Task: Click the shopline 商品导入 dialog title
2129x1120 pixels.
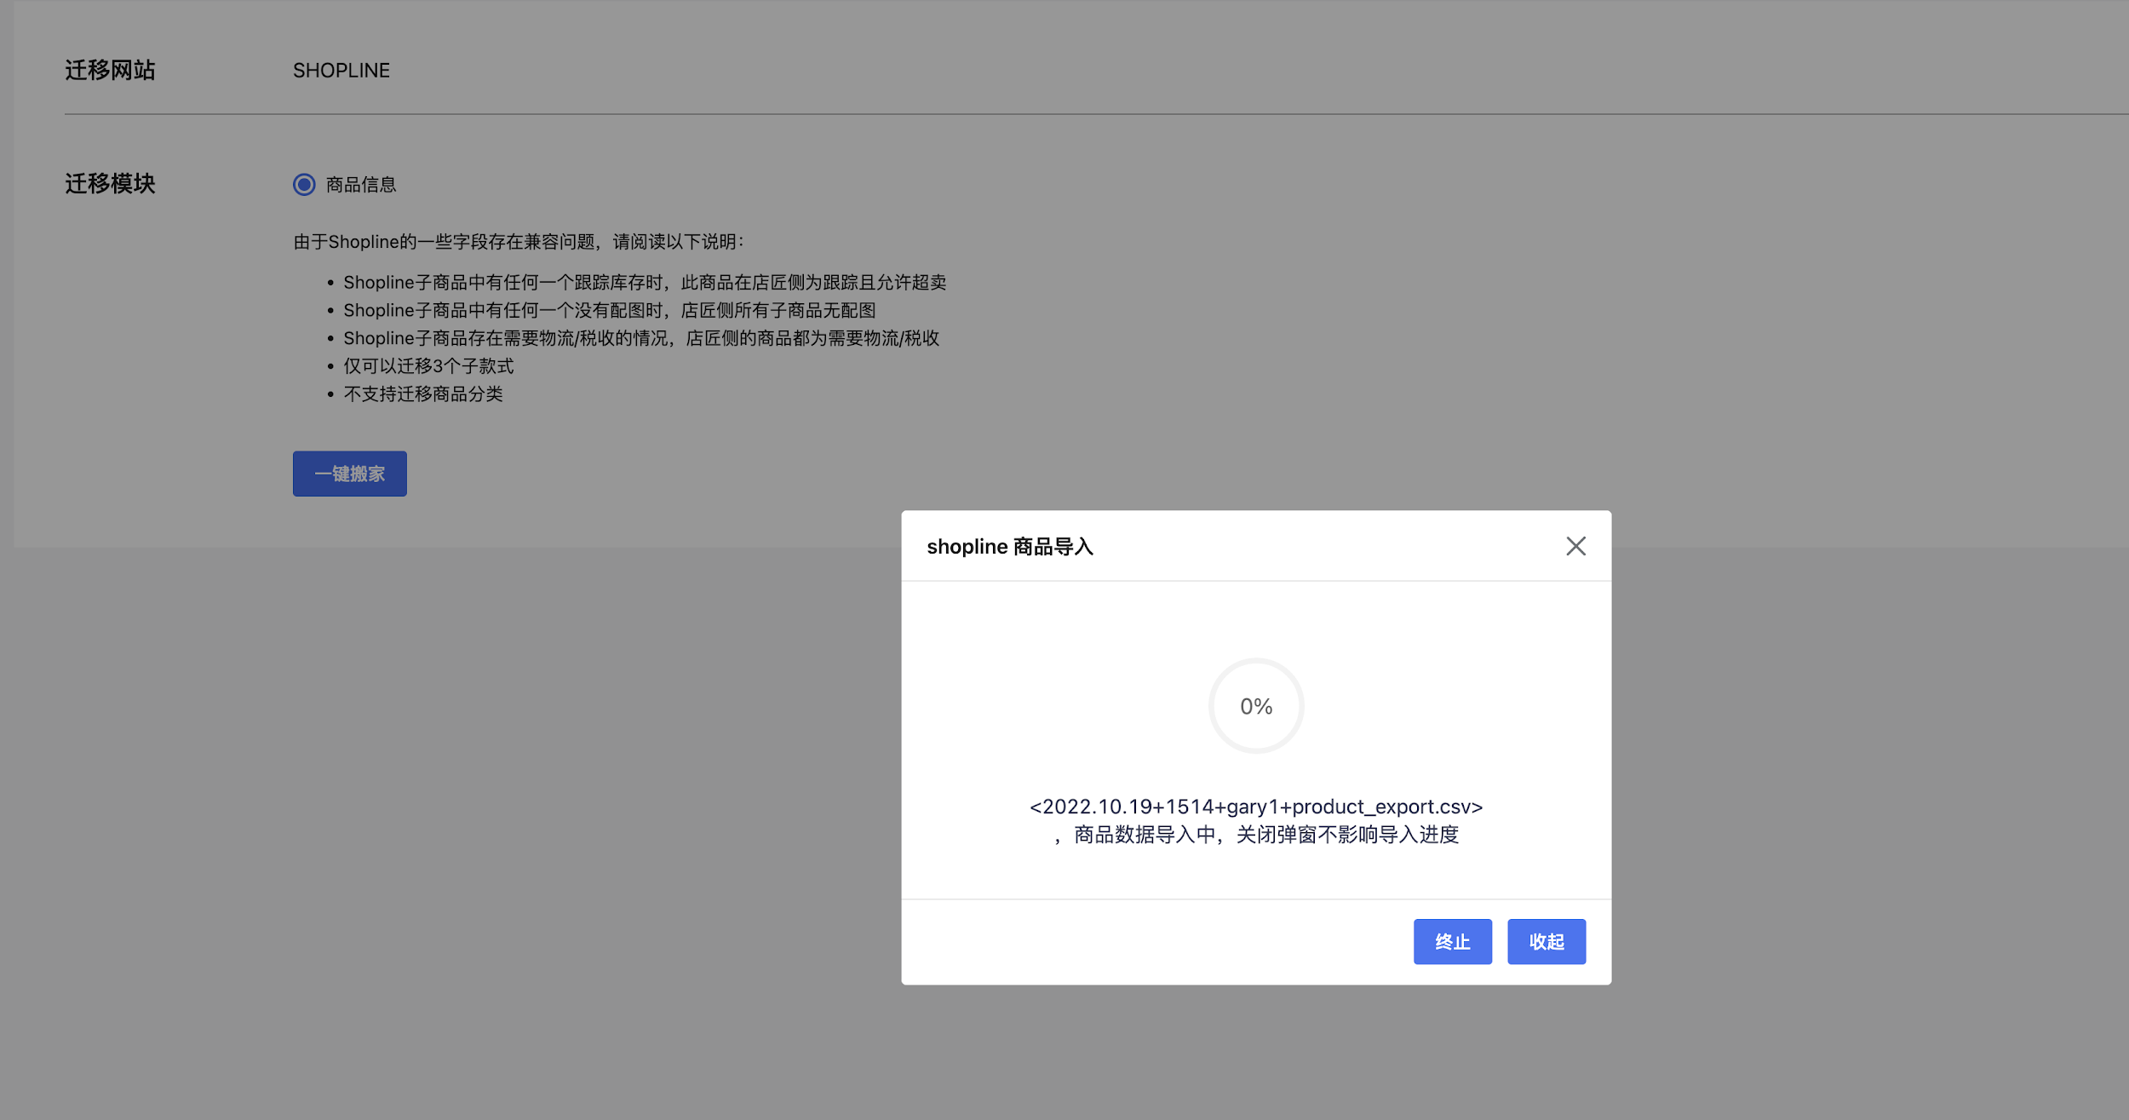Action: point(1010,547)
